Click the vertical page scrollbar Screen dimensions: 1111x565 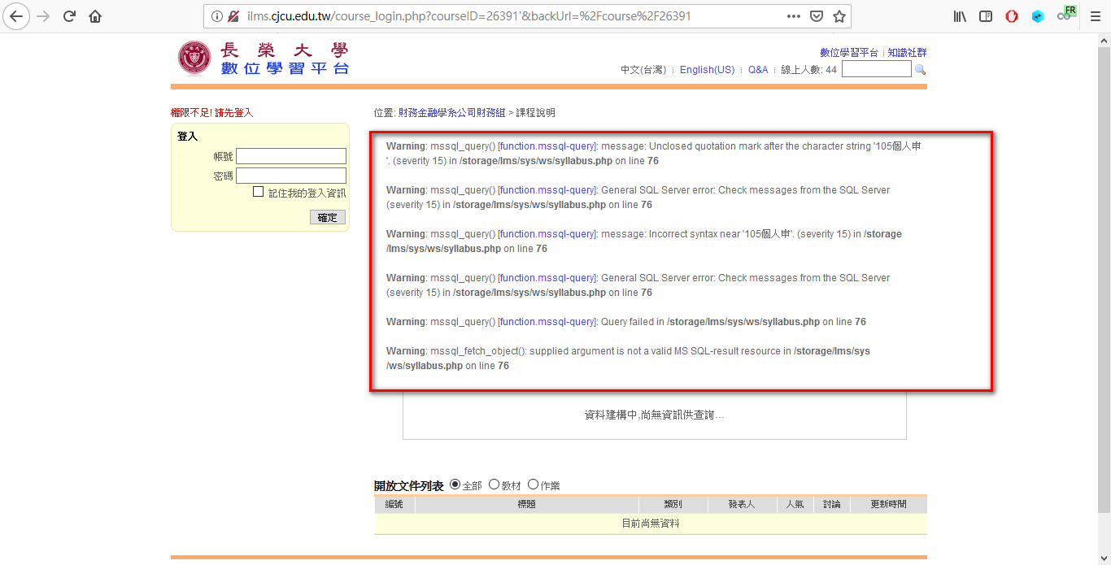coord(1104,279)
